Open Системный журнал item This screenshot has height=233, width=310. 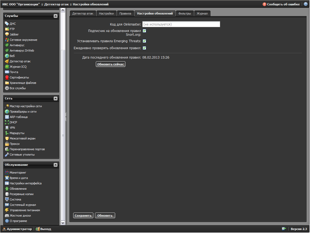[20, 205]
